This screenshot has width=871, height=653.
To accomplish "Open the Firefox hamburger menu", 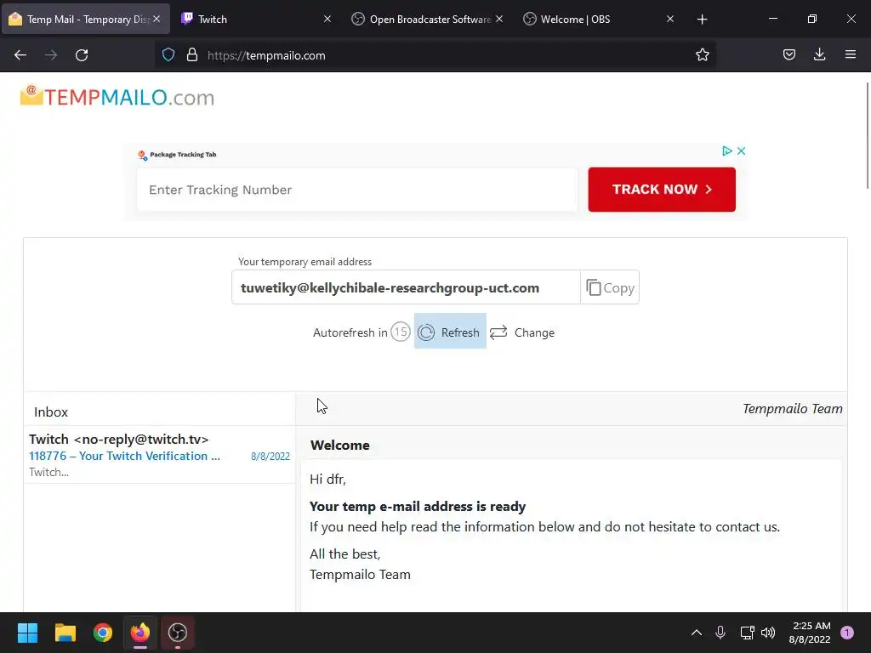I will pos(851,54).
